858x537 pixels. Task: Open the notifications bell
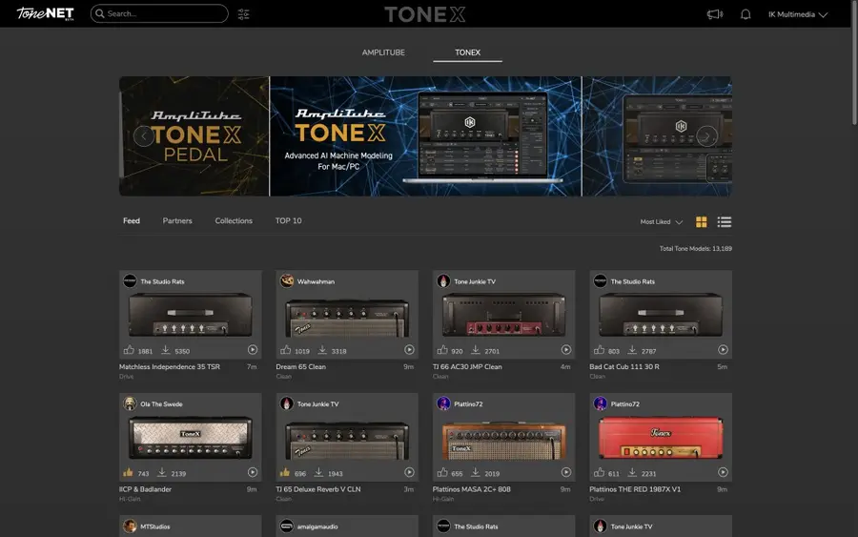pos(746,14)
